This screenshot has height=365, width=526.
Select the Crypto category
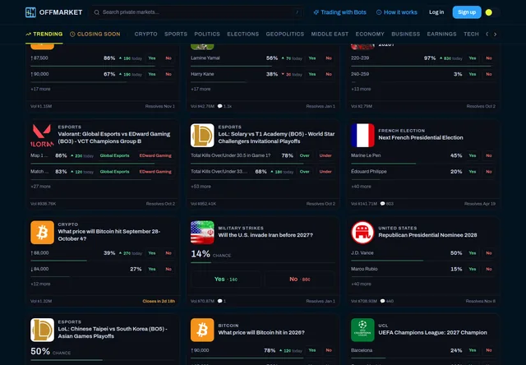pos(146,35)
